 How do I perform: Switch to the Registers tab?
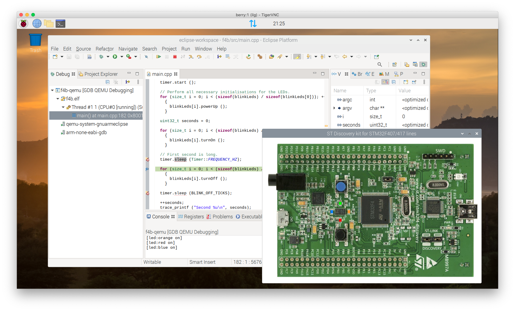coord(193,217)
